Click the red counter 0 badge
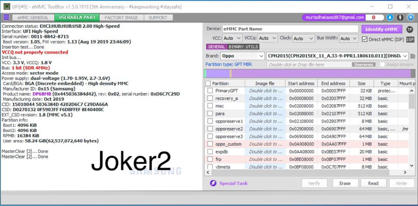Screen dimensions: 418x206 pos(374,17)
